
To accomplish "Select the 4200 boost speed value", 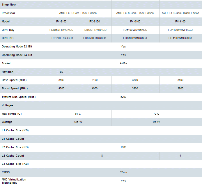I will (61, 88).
